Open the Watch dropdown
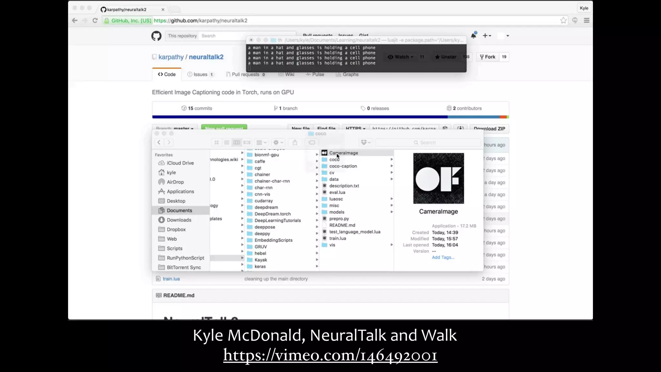Screen dimensions: 661x372 [x=400, y=57]
